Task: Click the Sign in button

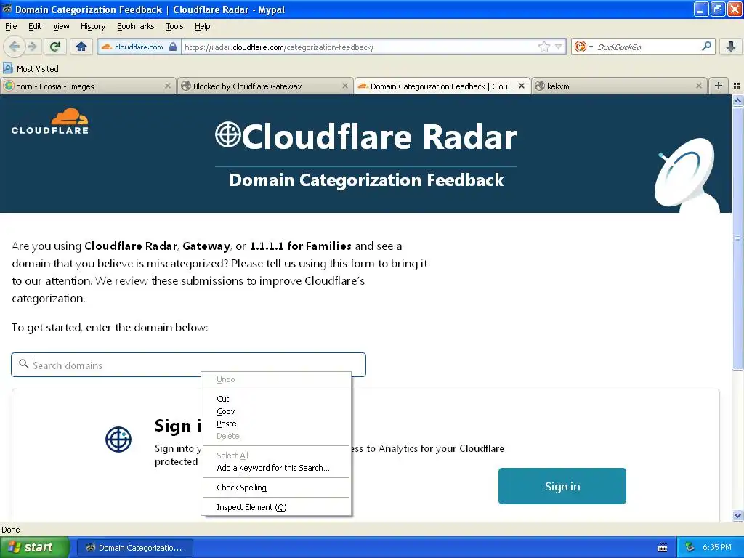Action: [562, 486]
